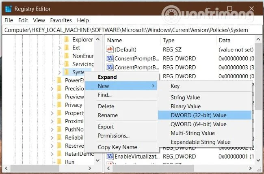Click the RetailDemo folder icon
The image size is (264, 174).
pos(59,154)
